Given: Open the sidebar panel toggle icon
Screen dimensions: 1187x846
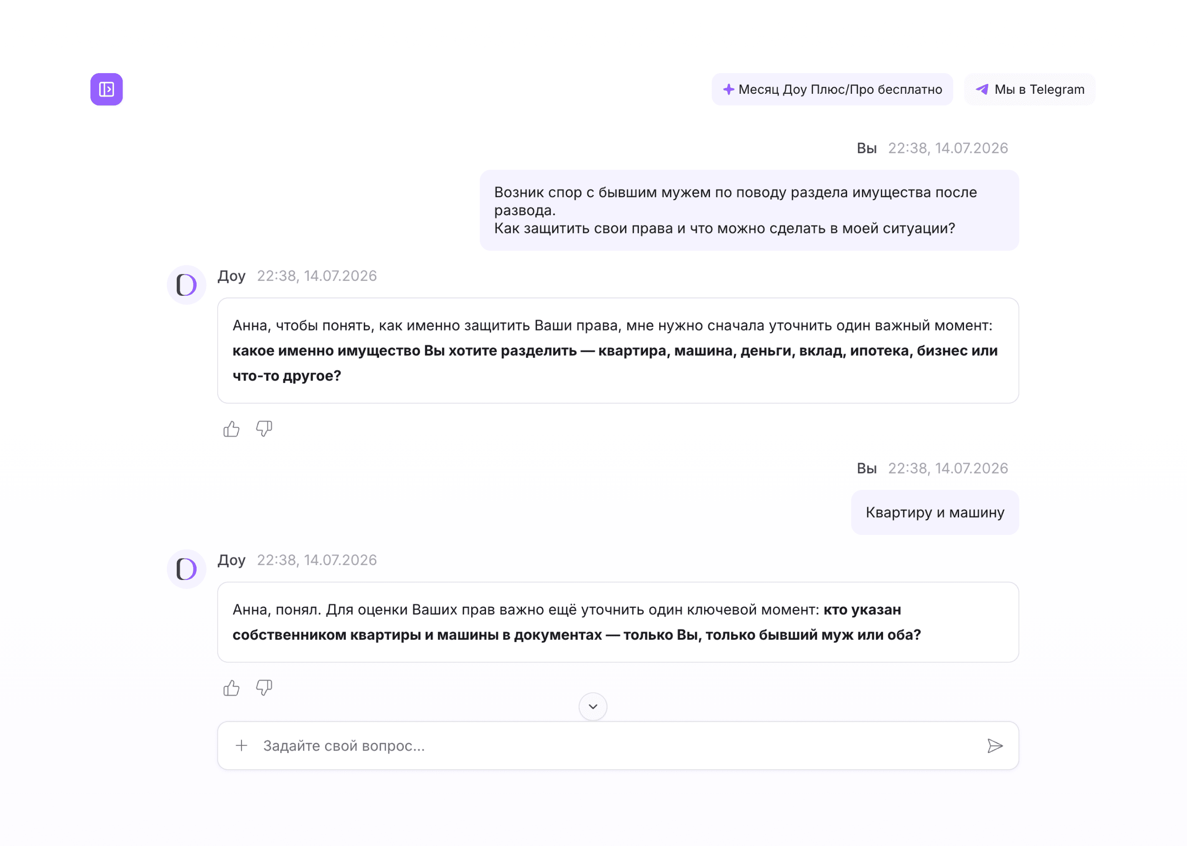Looking at the screenshot, I should click(106, 89).
